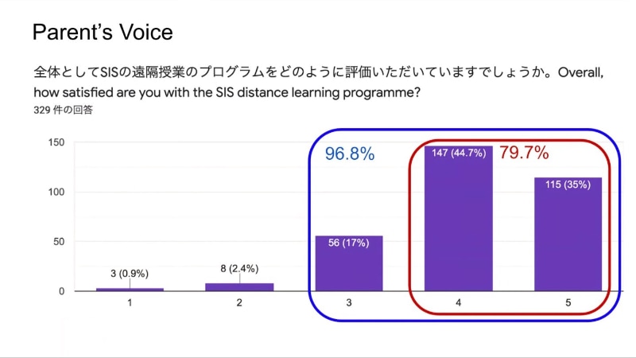
Task: Select the purple bar for rating 2
Action: point(239,286)
